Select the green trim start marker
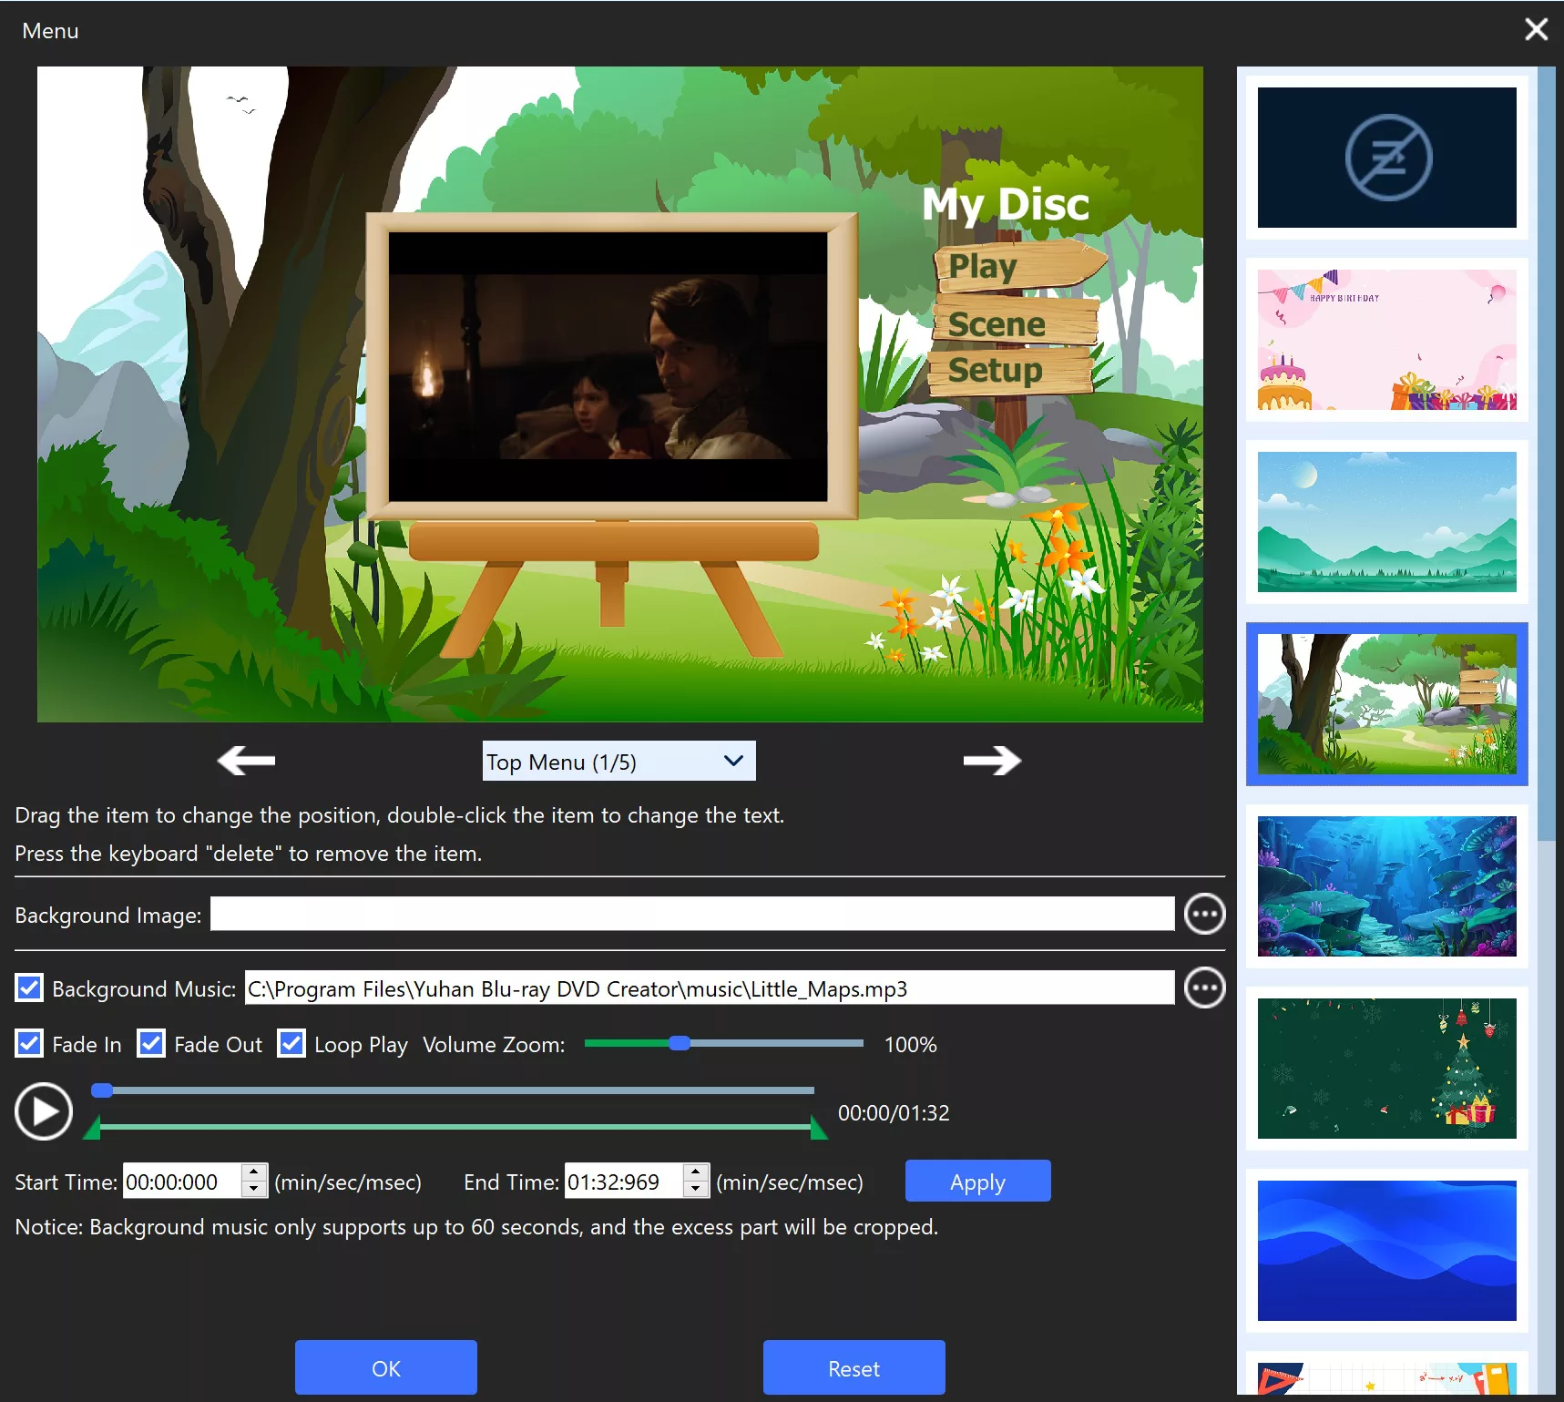This screenshot has width=1564, height=1402. (92, 1129)
